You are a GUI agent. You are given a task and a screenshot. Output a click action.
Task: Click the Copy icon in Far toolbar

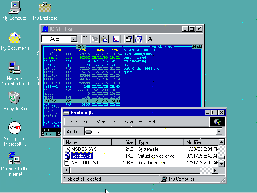(x=95, y=39)
